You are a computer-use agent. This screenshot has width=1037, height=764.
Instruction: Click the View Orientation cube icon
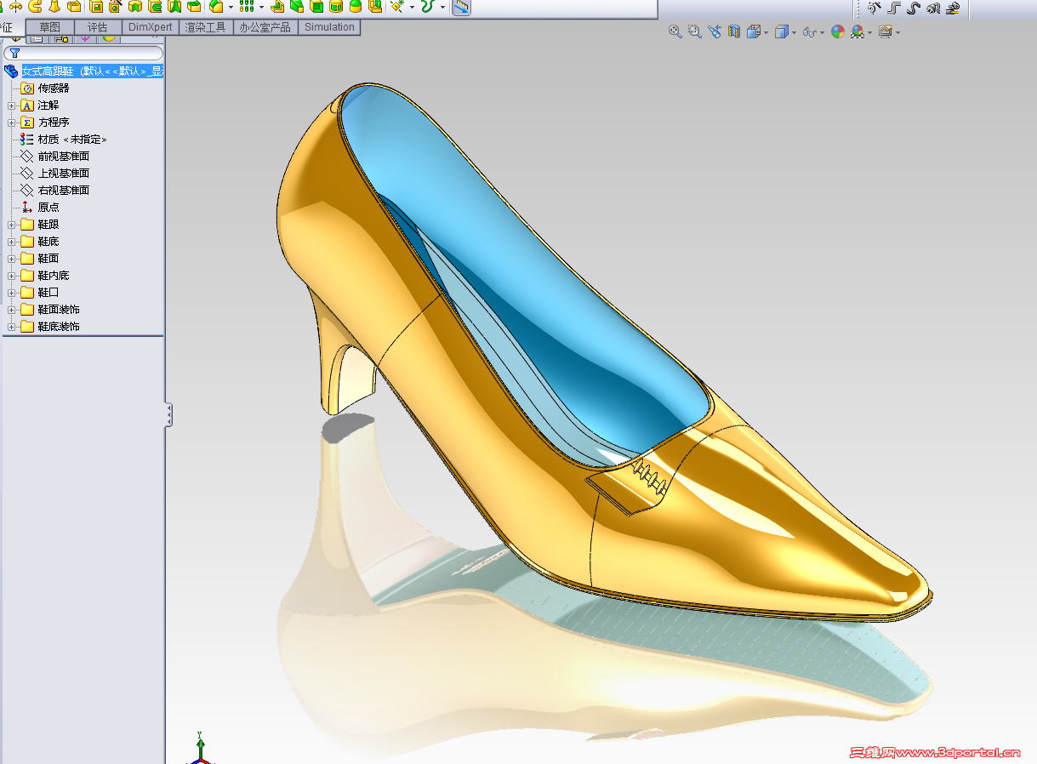[754, 31]
